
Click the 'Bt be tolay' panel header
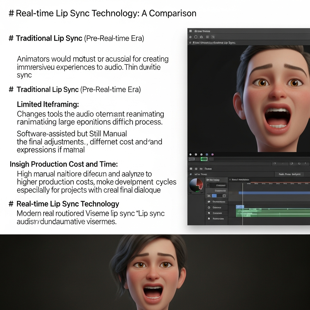tap(213, 180)
